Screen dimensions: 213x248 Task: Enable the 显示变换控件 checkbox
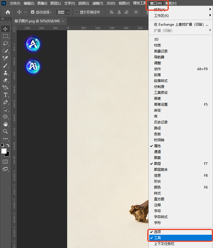click(x=77, y=12)
